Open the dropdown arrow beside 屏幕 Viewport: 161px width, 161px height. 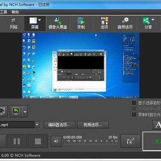[x=39, y=20]
